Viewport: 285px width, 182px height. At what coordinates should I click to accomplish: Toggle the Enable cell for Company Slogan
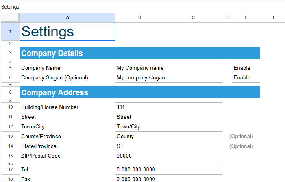(x=246, y=78)
